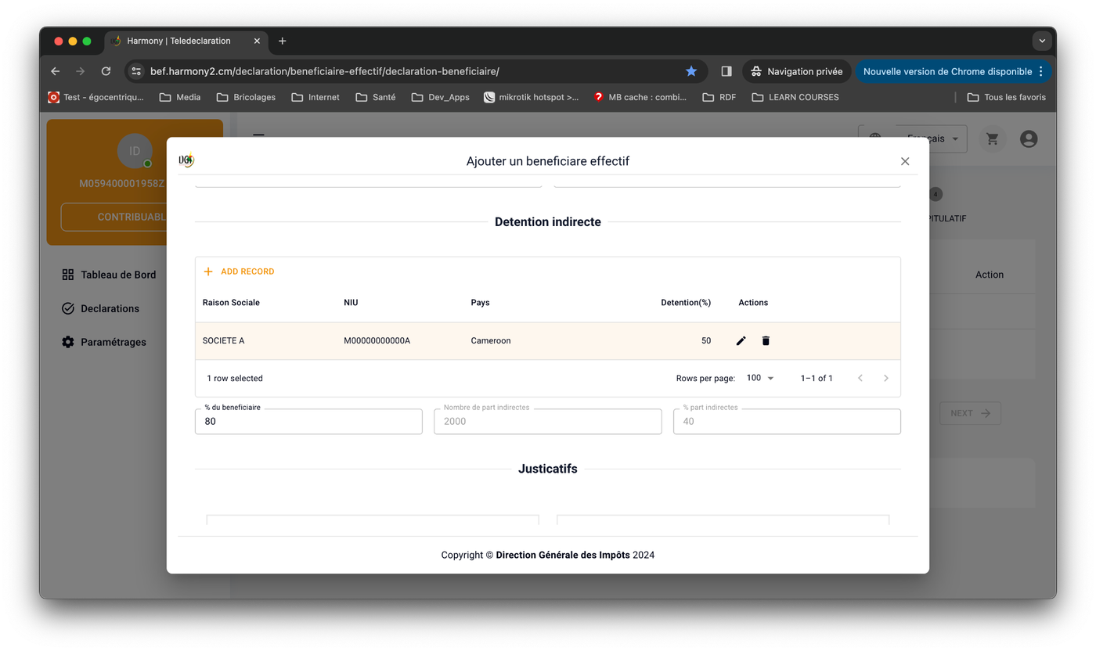The image size is (1096, 651).
Task: Bookmark this page with the star icon
Action: point(691,71)
